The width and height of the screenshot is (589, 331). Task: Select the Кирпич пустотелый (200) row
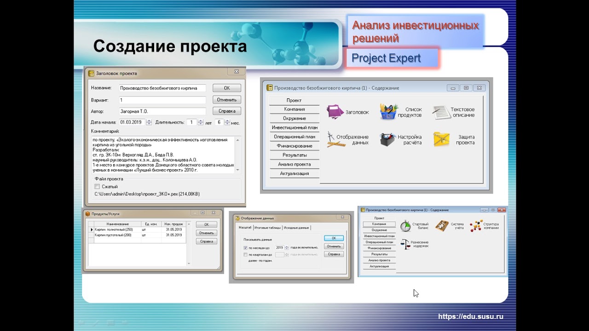tap(137, 235)
